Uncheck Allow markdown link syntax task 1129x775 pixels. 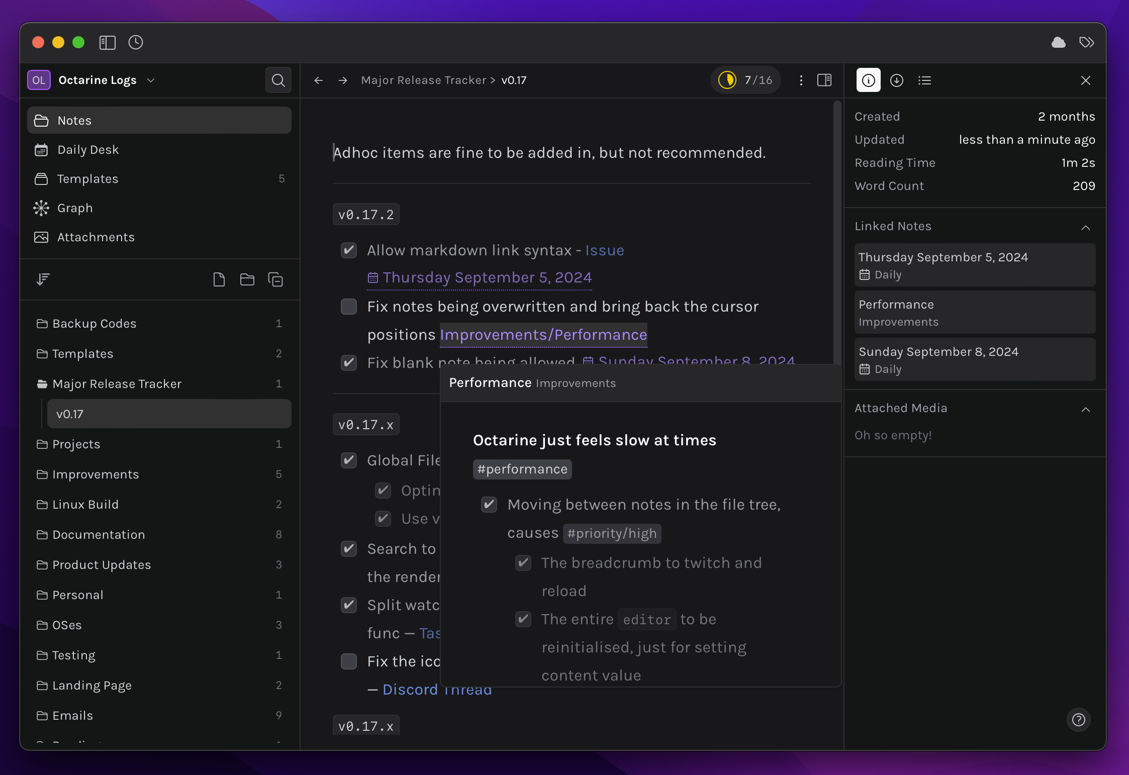[349, 250]
